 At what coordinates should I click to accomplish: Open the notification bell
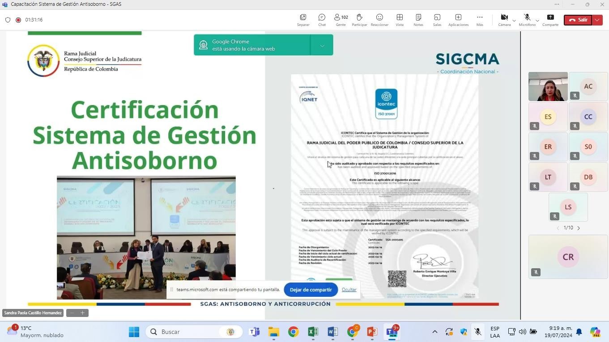click(x=579, y=332)
